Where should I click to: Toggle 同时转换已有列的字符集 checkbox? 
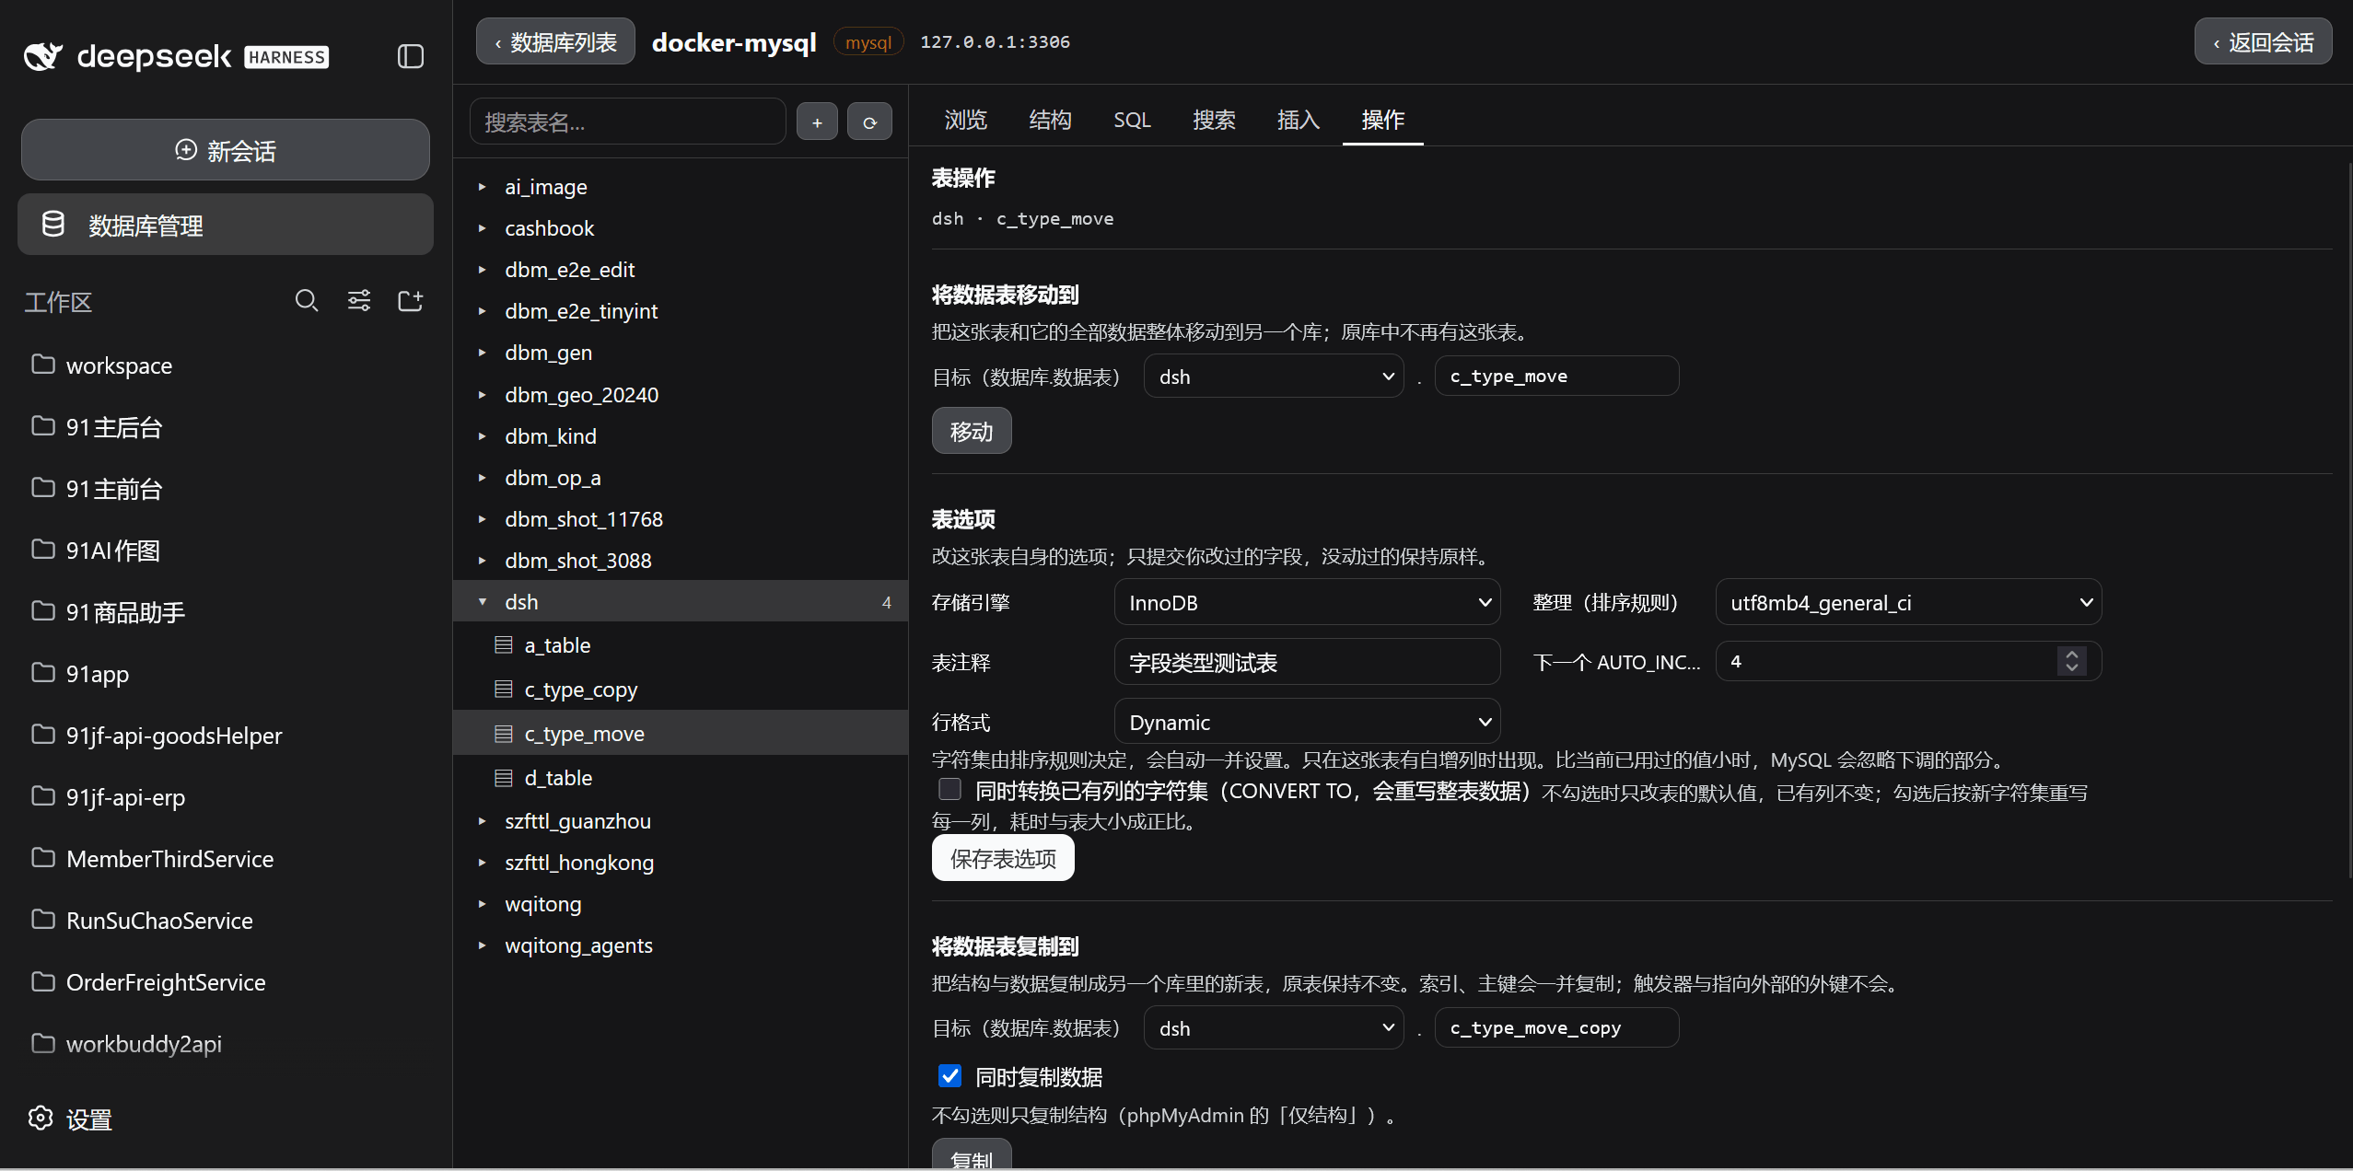(949, 790)
